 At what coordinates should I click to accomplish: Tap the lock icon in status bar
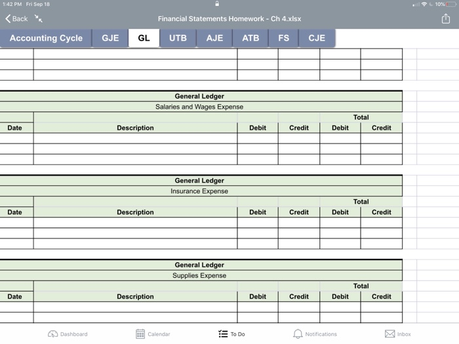tap(217, 3)
